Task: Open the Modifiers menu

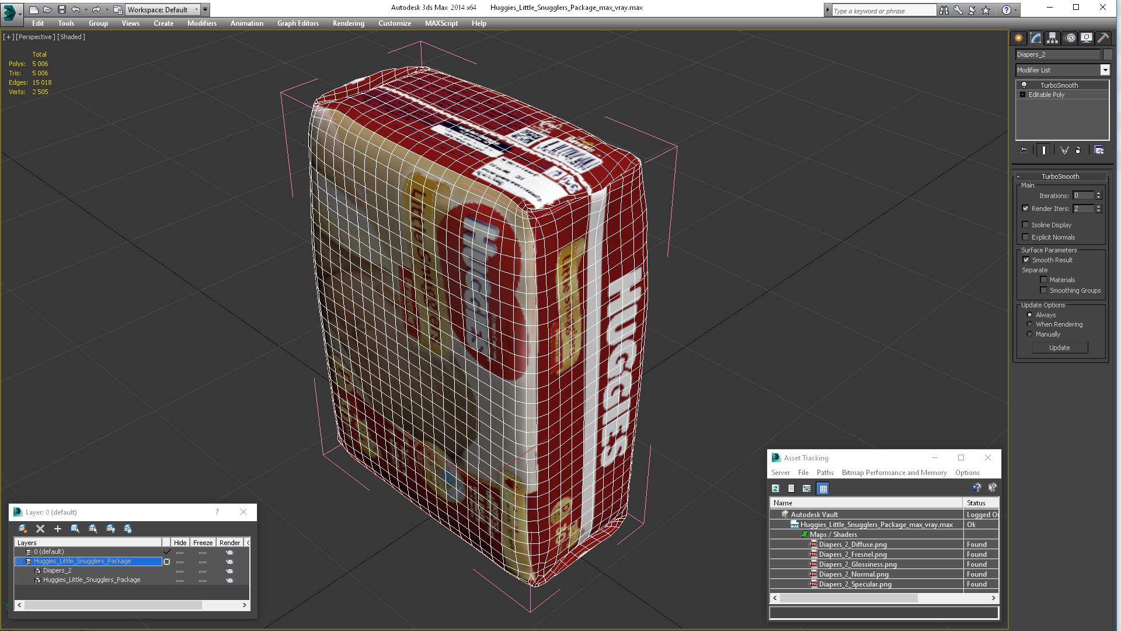Action: click(x=202, y=23)
